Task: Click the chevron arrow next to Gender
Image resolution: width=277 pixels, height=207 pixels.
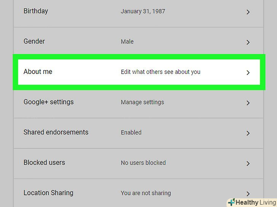Action: 248,42
